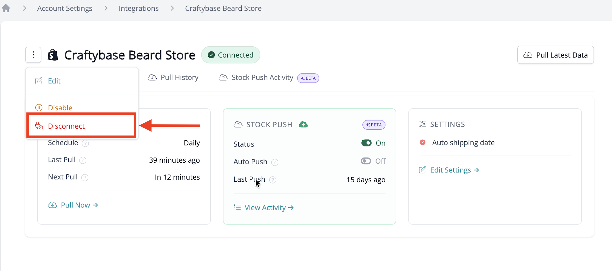Click the 'Auto shipping date' text
This screenshot has height=271, width=612.
click(x=463, y=142)
